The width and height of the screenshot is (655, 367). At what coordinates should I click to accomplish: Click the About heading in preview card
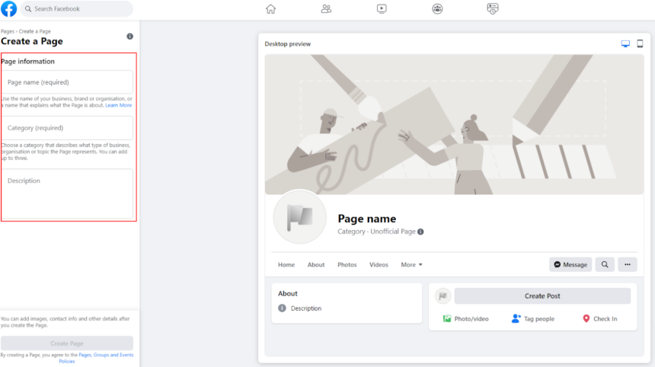point(288,293)
